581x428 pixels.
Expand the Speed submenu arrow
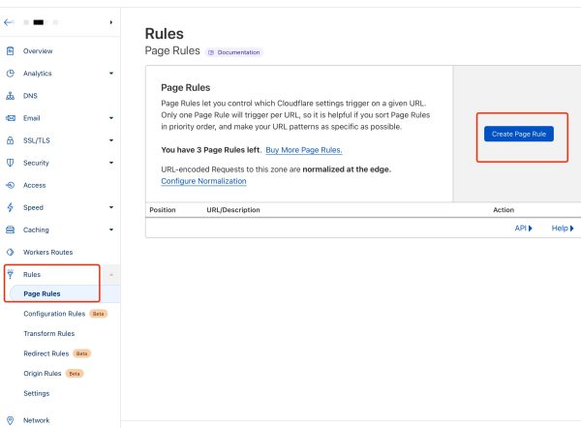pyautogui.click(x=111, y=207)
